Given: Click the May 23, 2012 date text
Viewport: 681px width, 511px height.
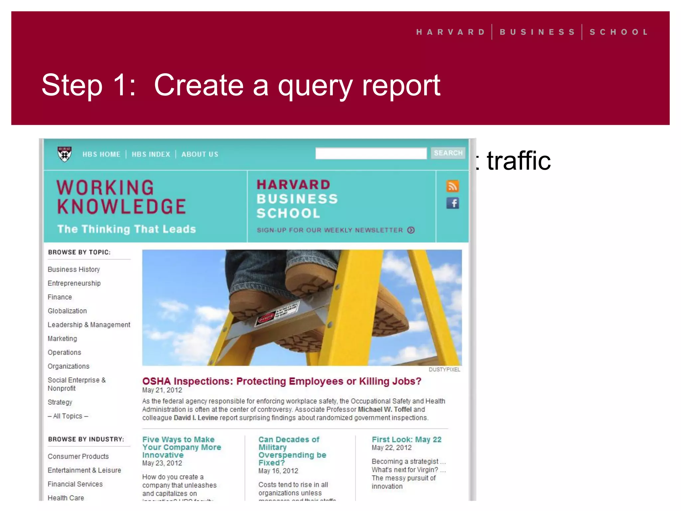Looking at the screenshot, I should (x=162, y=463).
